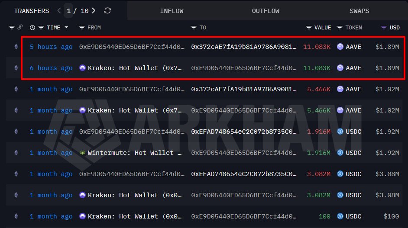
Task: Switch to the INFLOW tab
Action: [x=172, y=11]
